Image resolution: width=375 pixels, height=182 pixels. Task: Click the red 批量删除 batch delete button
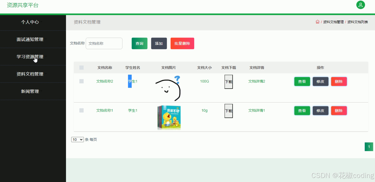coord(182,43)
